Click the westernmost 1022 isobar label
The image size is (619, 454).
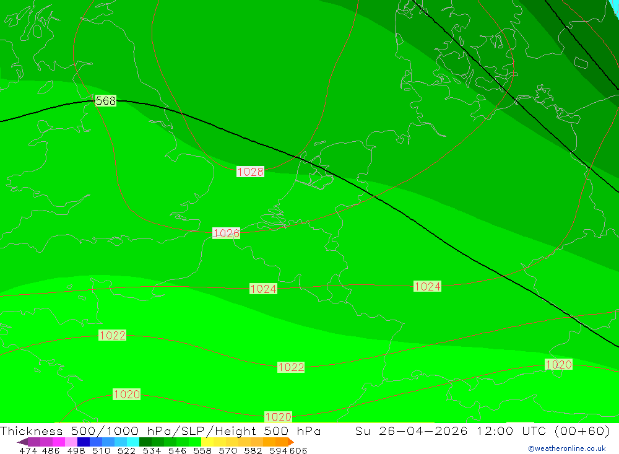[113, 336]
